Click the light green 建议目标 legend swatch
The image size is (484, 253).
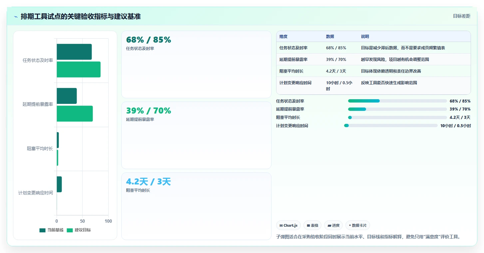pos(70,230)
